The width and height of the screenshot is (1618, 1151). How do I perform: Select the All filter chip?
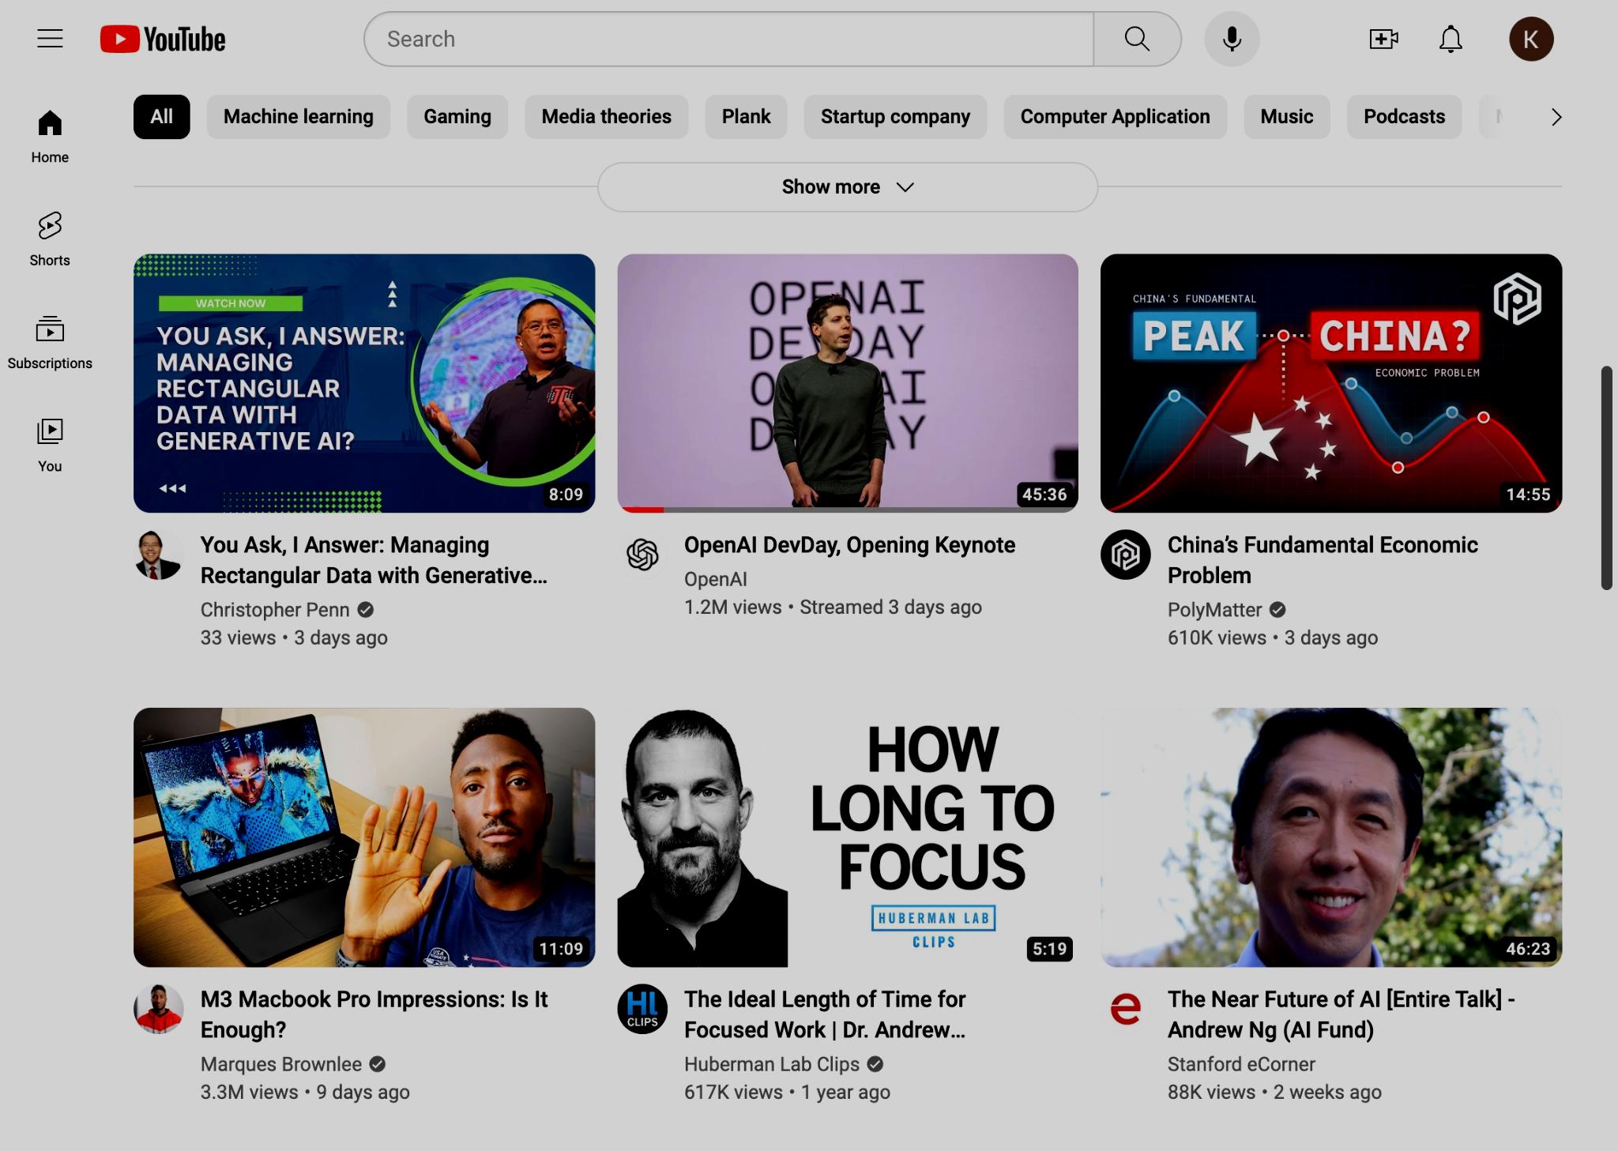click(162, 117)
